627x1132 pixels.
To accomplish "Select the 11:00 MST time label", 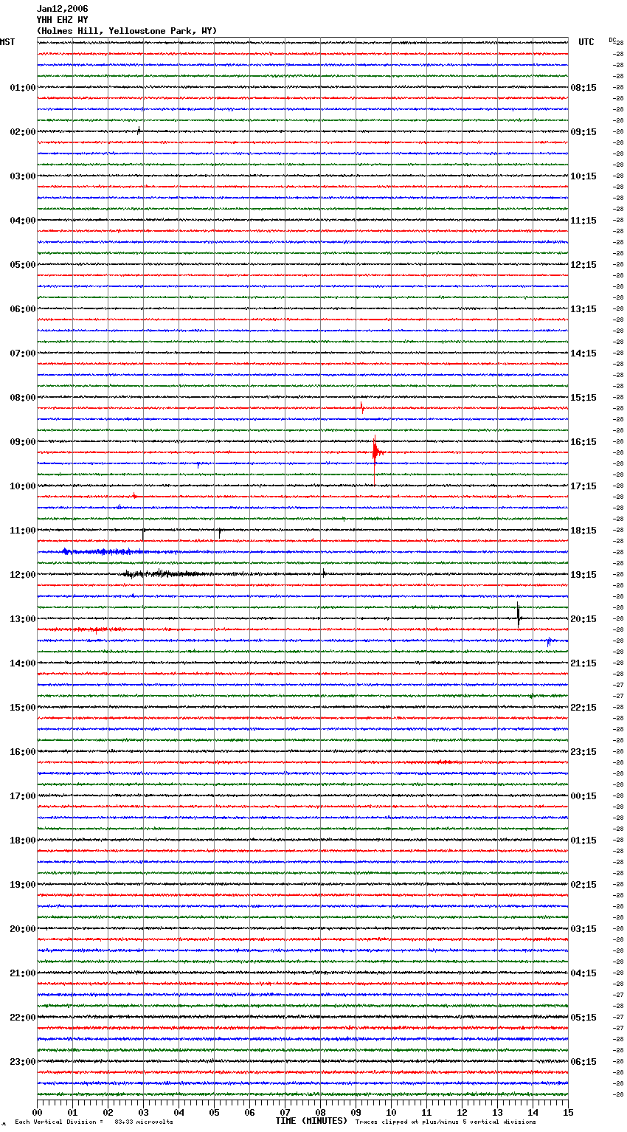I will click(x=22, y=531).
